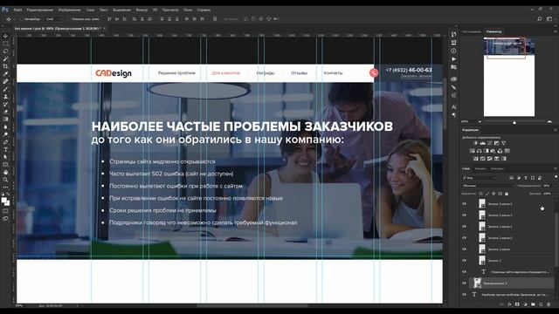This screenshot has height=314, width=559.
Task: Add a Levels adjustment layer
Action: 483,143
